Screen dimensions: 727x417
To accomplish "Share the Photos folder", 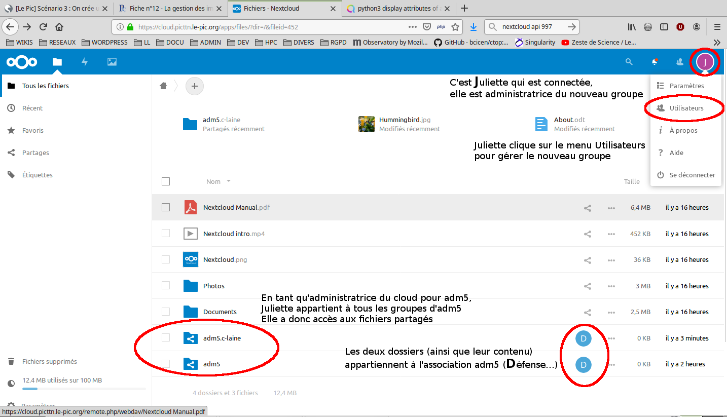I will (x=588, y=286).
